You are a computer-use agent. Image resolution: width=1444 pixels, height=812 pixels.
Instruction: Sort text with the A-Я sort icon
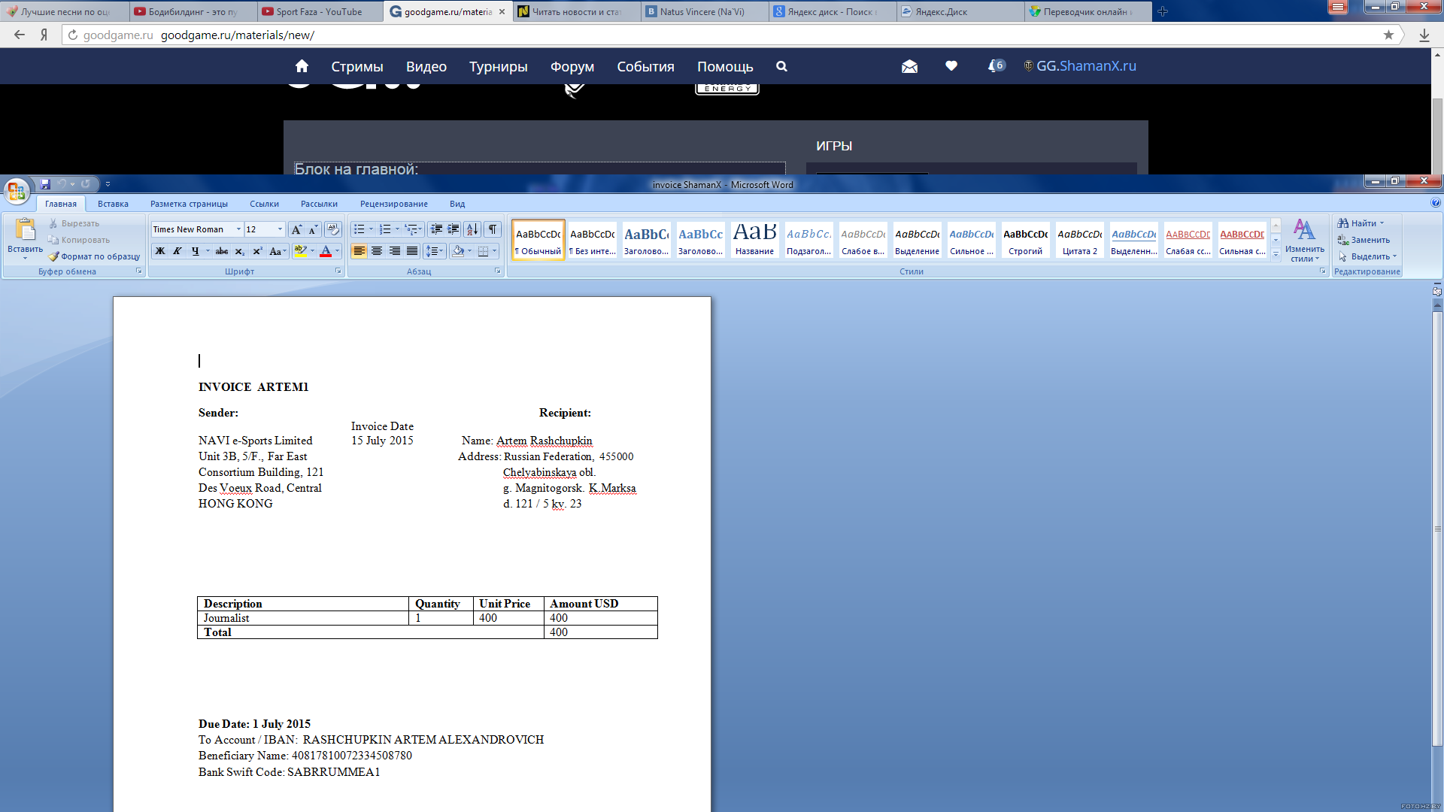pyautogui.click(x=472, y=229)
